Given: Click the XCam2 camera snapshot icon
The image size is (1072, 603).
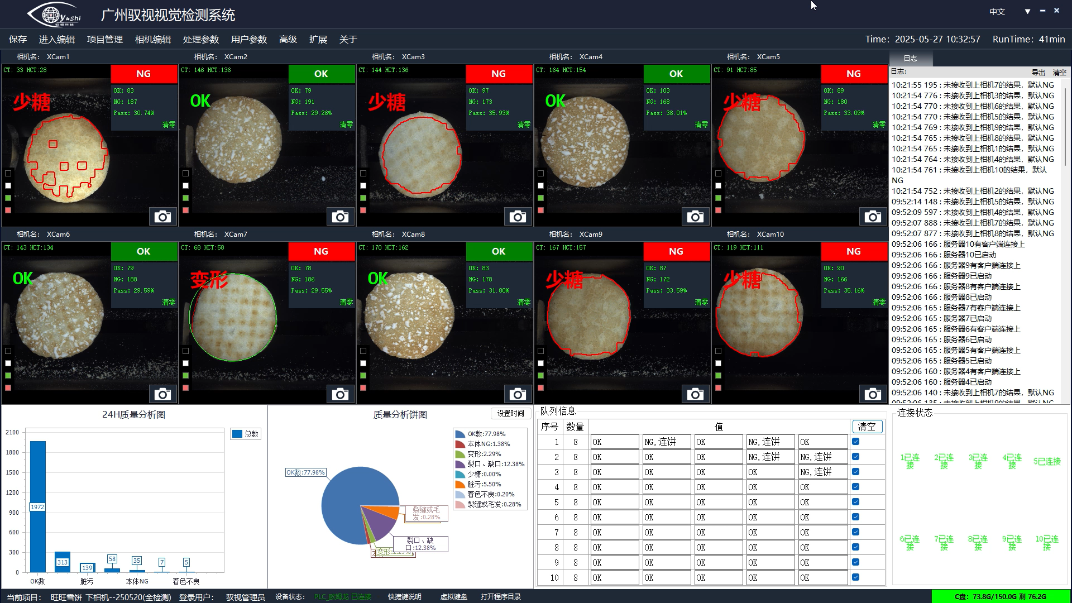Looking at the screenshot, I should 340,217.
